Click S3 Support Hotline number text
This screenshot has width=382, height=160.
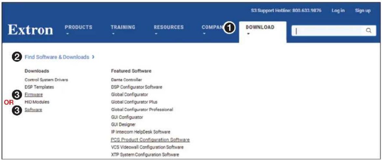click(x=286, y=10)
